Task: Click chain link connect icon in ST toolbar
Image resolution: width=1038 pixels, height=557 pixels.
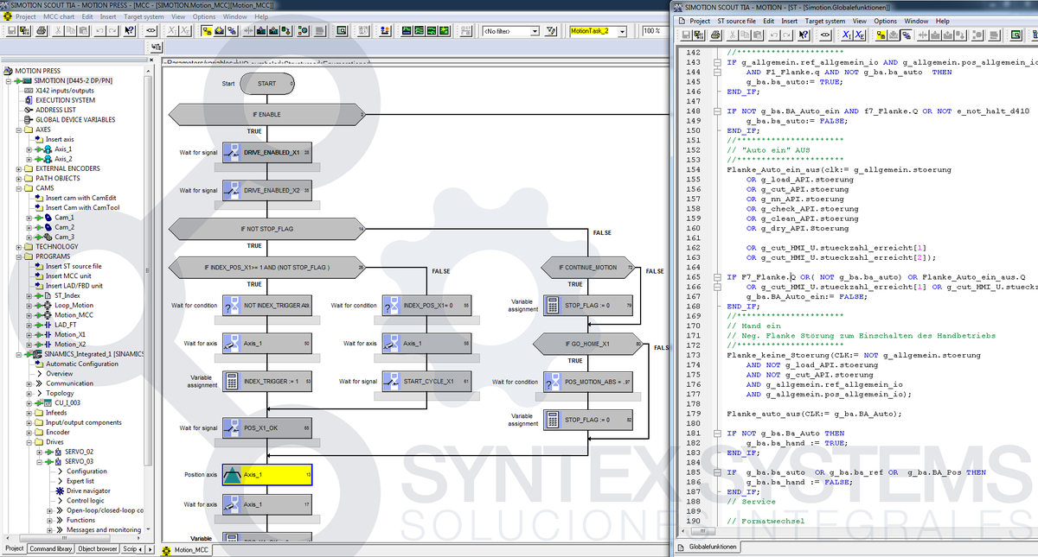Action: pyautogui.click(x=825, y=35)
